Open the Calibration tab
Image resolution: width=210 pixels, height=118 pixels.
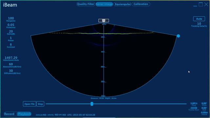pos(141,4)
